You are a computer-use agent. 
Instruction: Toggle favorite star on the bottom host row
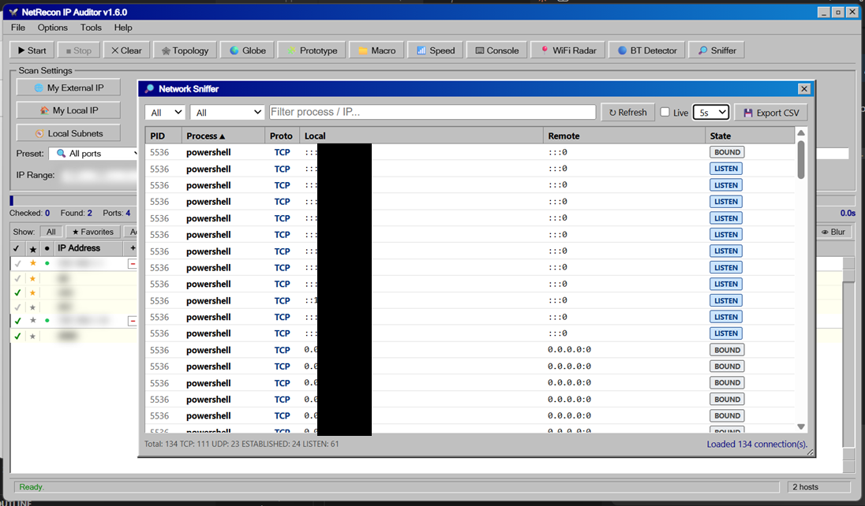[32, 336]
